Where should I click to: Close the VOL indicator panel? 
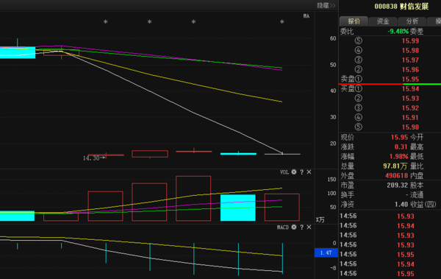pos(309,172)
